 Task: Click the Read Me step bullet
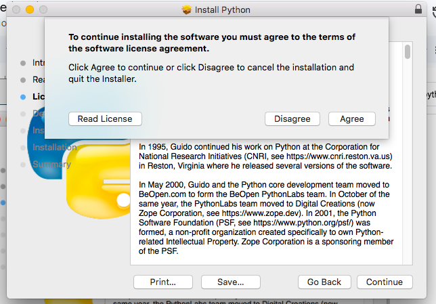click(24, 80)
